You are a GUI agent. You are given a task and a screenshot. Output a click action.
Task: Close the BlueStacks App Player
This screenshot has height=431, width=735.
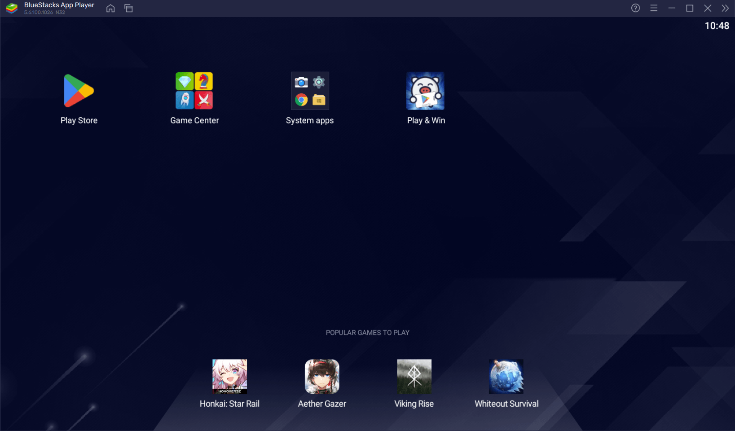point(708,8)
